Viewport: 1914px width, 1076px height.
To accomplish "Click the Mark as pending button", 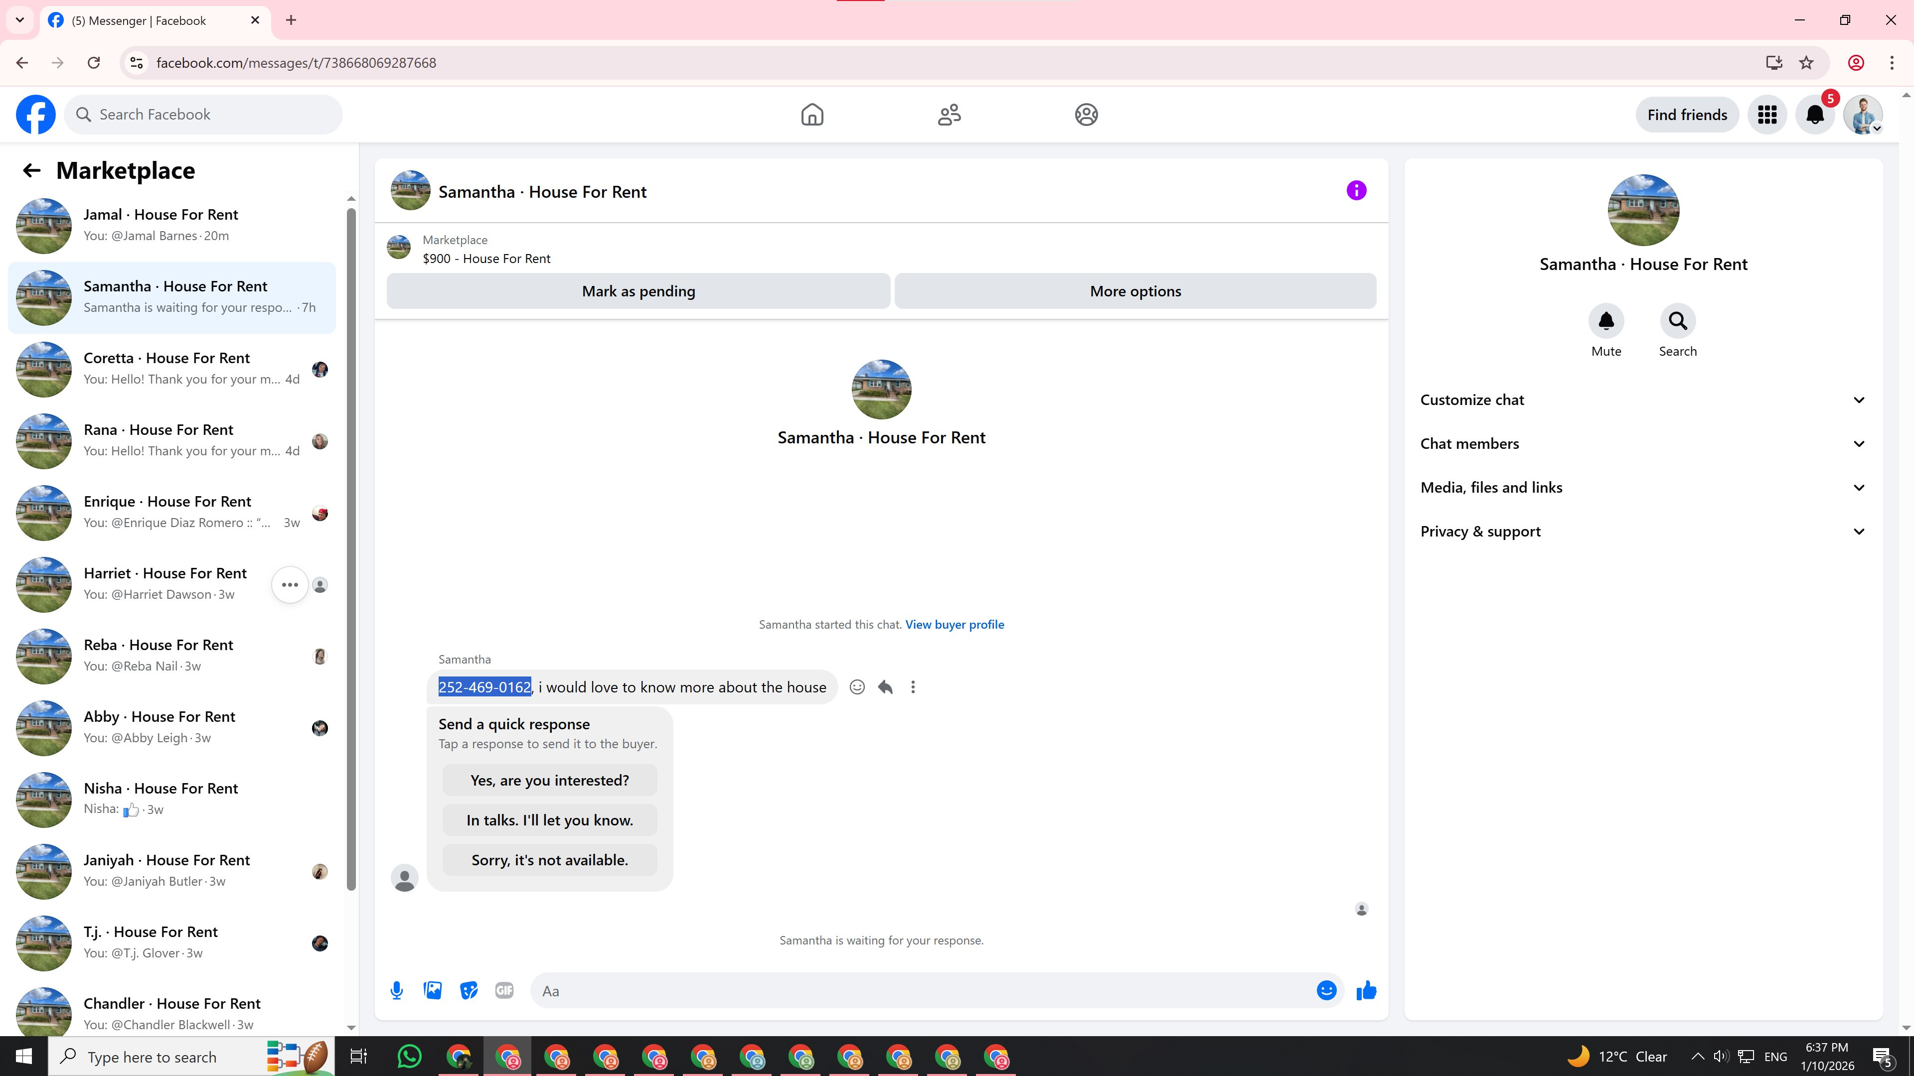I will 638,291.
